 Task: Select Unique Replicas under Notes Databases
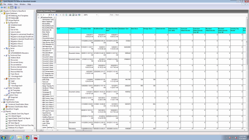[14, 20]
